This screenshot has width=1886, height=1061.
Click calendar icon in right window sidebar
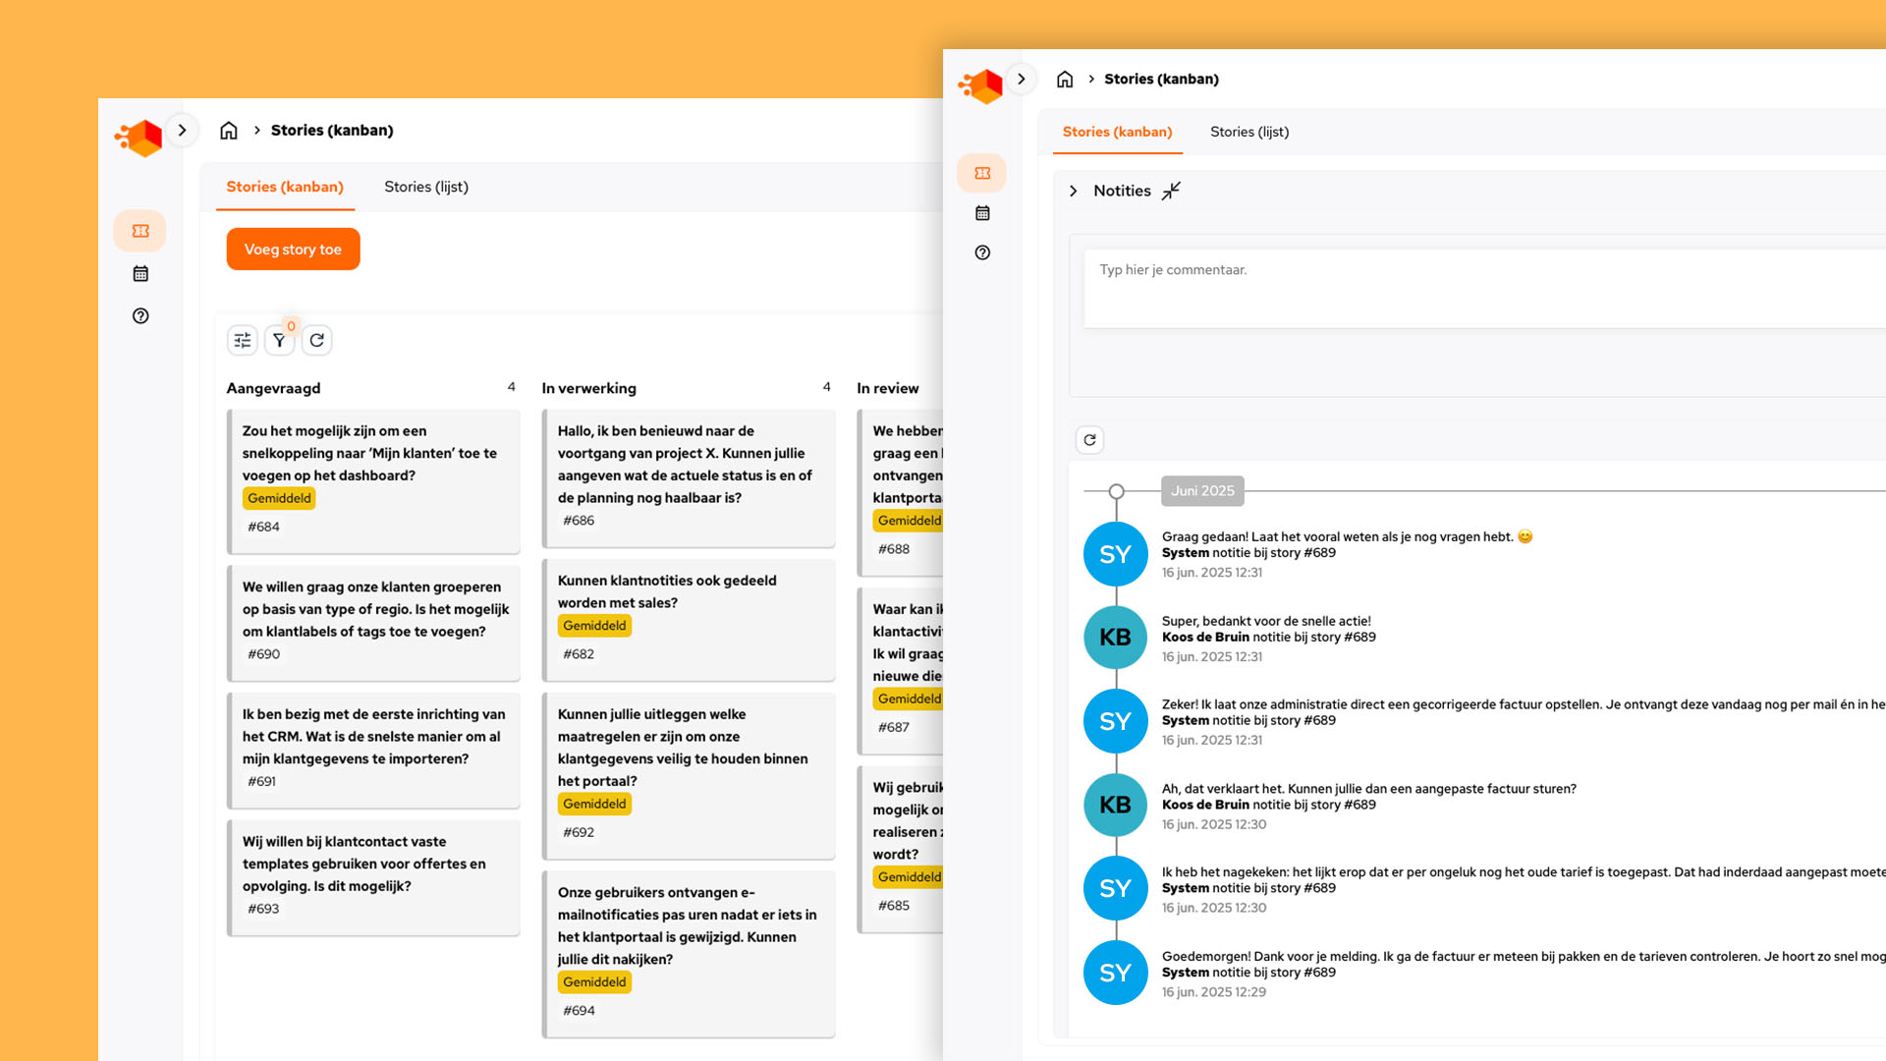coord(982,213)
